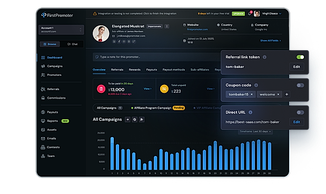The image size is (326, 194).
Task: Click the Virgil Cloaca avatar
Action: click(x=257, y=14)
